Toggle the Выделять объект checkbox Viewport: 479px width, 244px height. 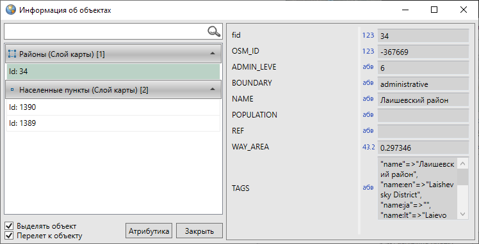click(x=10, y=226)
